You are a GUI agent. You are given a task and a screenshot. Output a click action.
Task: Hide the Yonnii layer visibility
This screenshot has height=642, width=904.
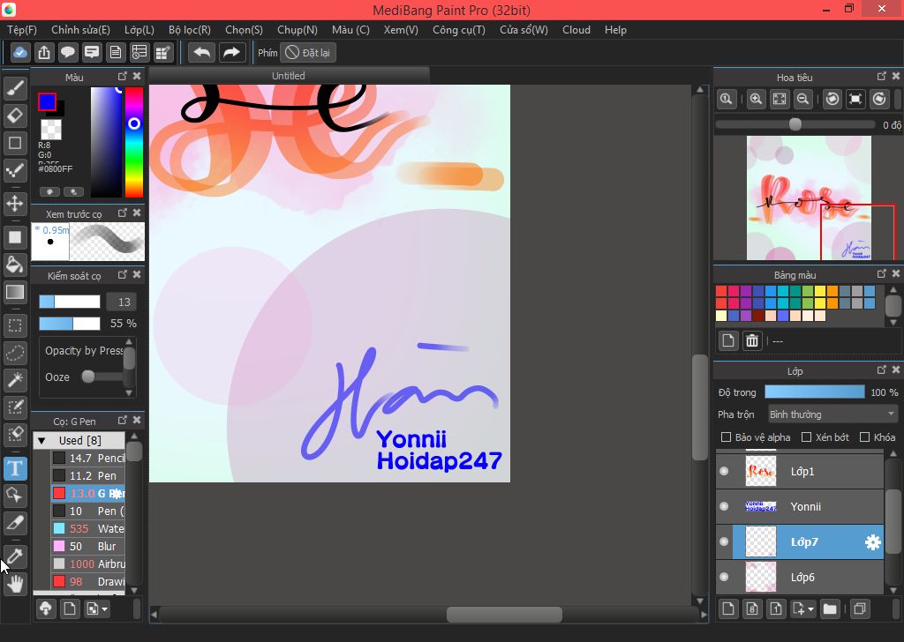(724, 507)
